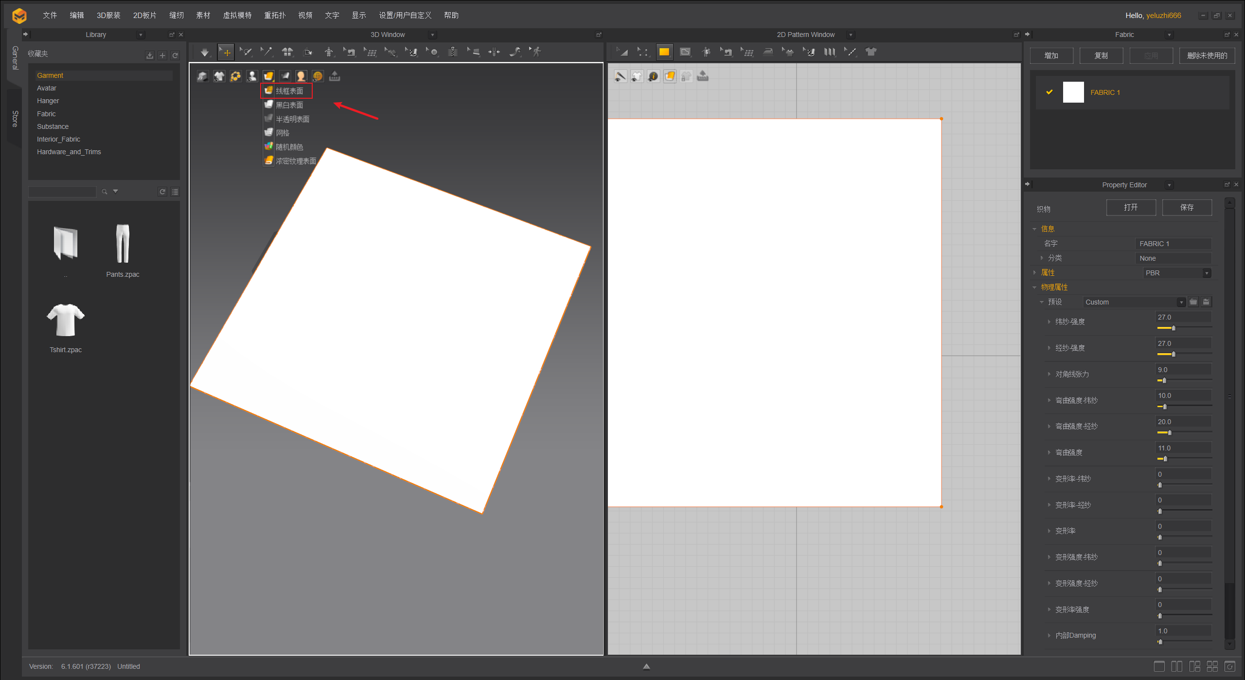Click the 增加 fabric button
The height and width of the screenshot is (680, 1245).
pyautogui.click(x=1051, y=55)
